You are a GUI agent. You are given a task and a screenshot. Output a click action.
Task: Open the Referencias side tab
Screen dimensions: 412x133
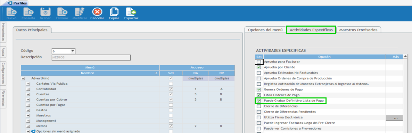pyautogui.click(x=3, y=98)
